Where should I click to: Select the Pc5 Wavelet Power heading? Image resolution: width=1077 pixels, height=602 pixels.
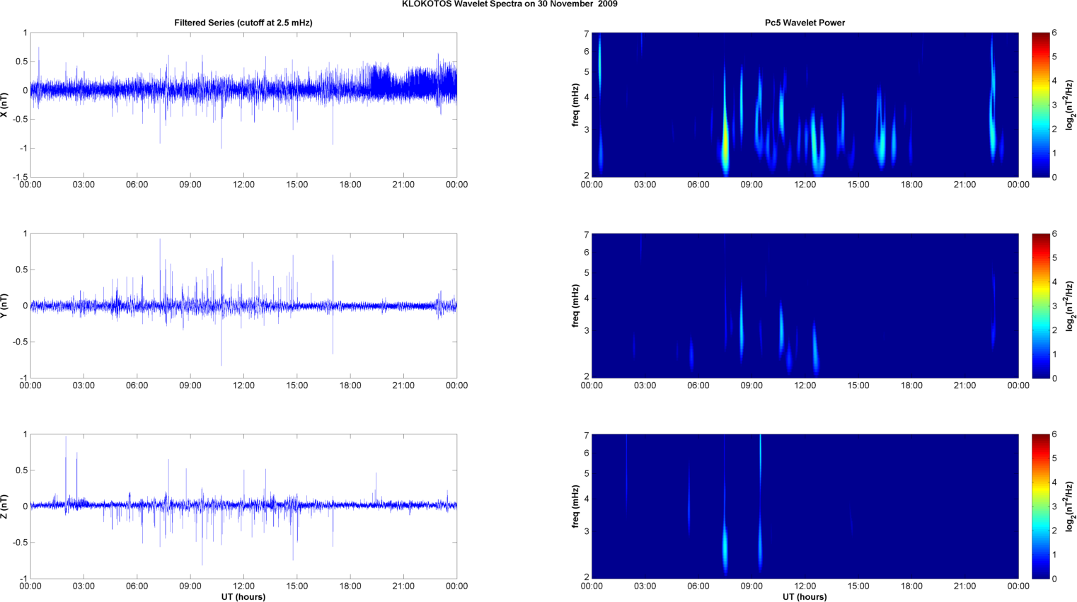point(805,23)
